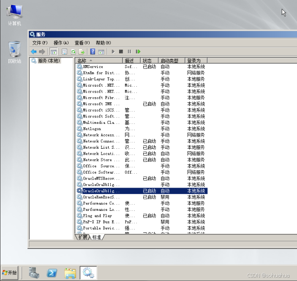Select the Multimedia Cla... service
Viewport: 297px width, 281px height.
(142, 123)
